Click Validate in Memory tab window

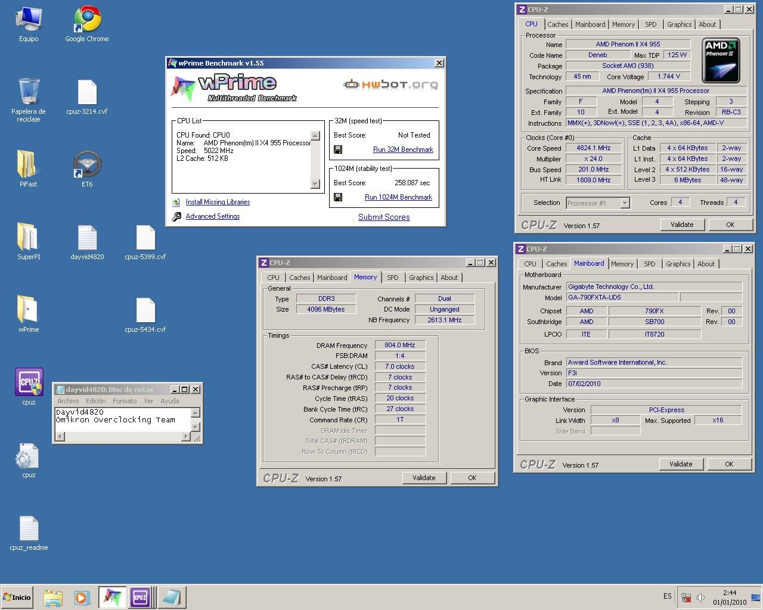point(424,478)
